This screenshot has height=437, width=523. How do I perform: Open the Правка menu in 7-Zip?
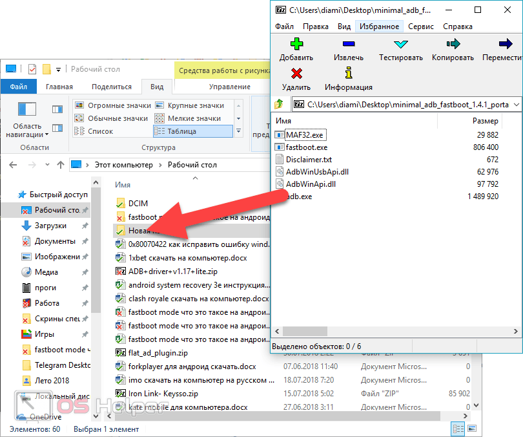click(x=316, y=27)
